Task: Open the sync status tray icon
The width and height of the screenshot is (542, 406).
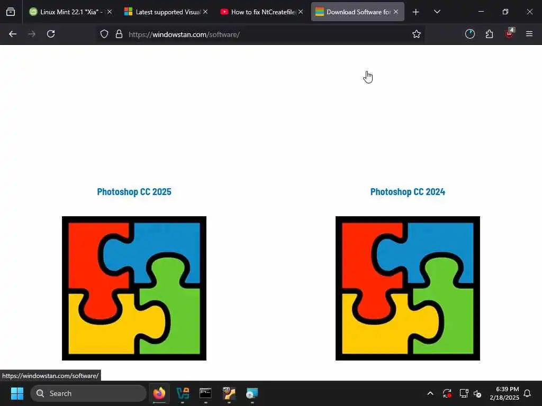Action: point(447,393)
